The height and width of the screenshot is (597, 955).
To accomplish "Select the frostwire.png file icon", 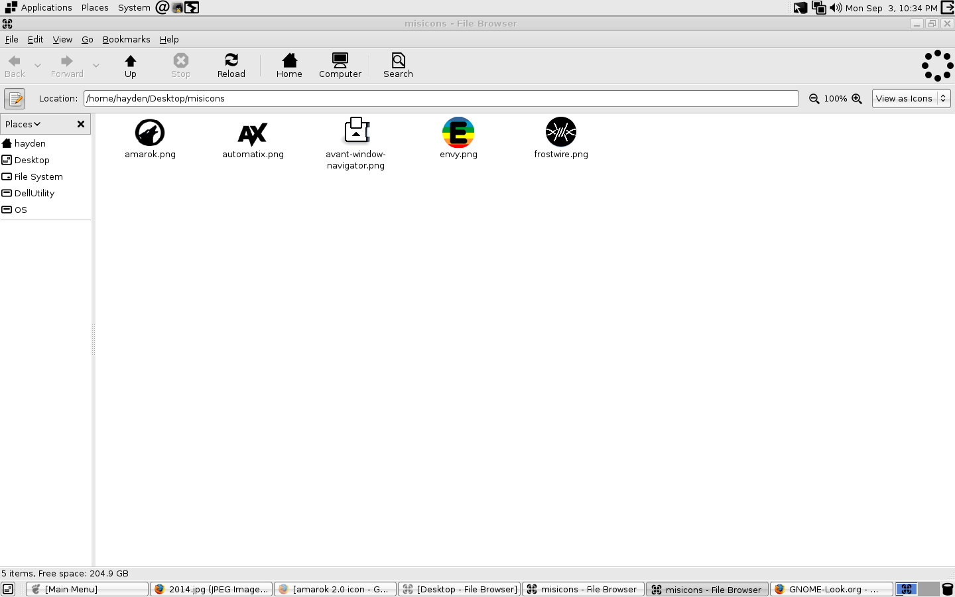I will tap(561, 132).
